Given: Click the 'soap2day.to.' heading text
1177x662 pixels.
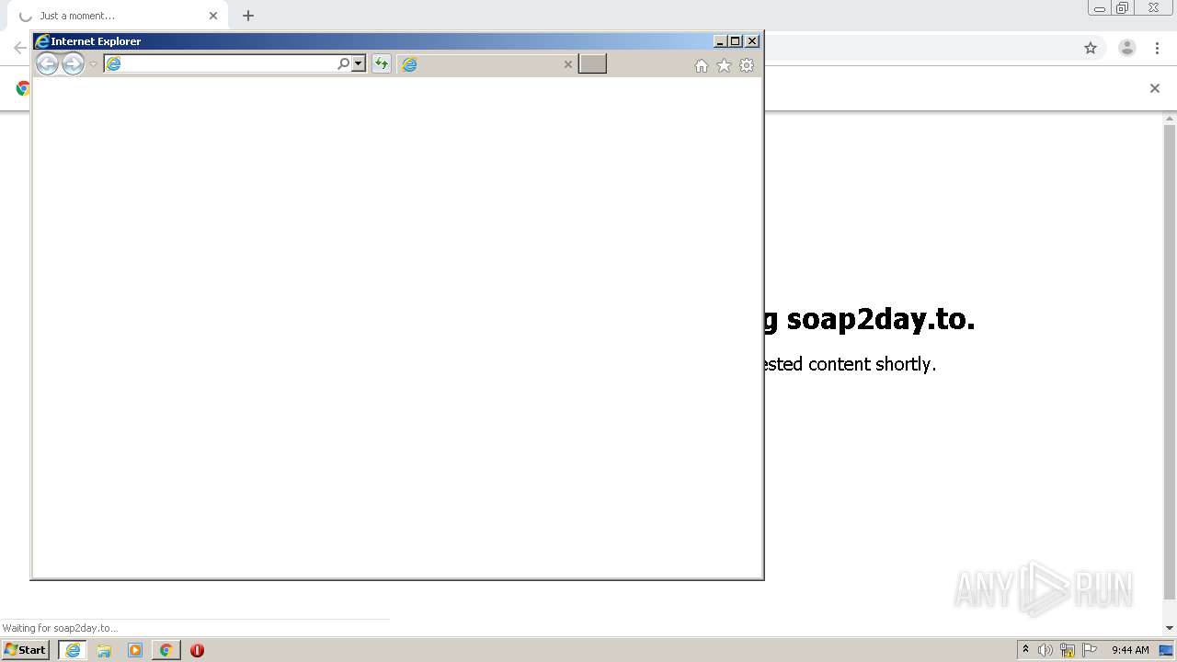Looking at the screenshot, I should click(x=880, y=320).
